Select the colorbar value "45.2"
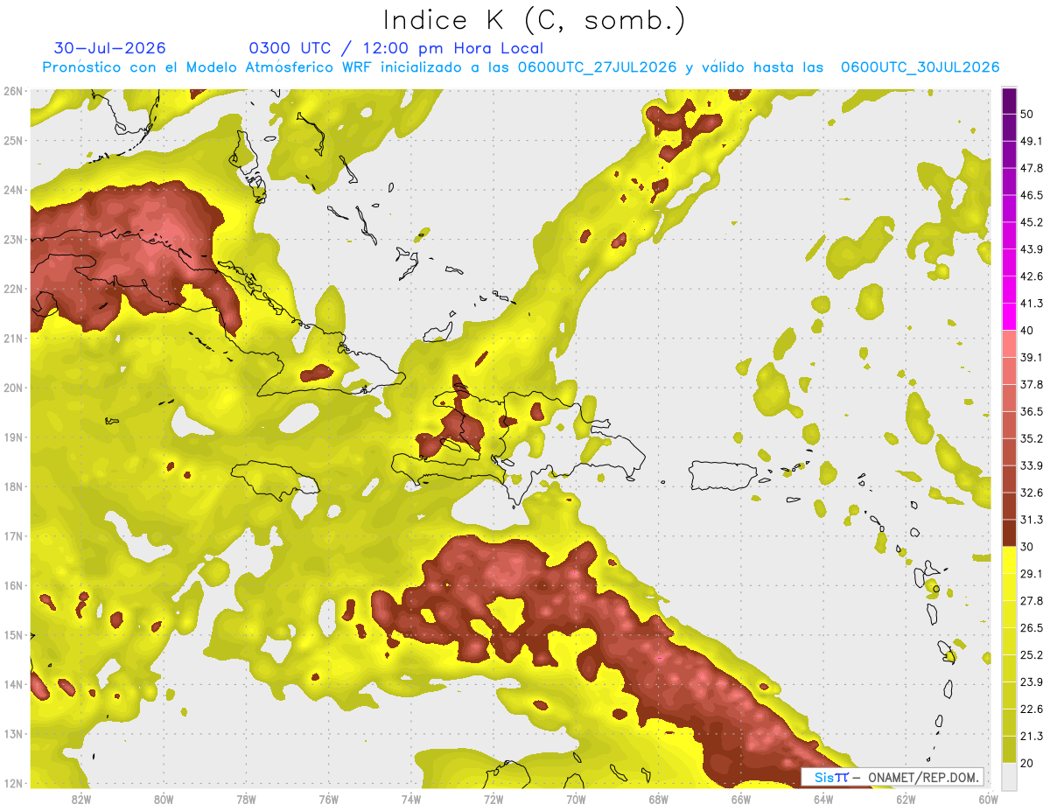The width and height of the screenshot is (1050, 811). point(1032,222)
